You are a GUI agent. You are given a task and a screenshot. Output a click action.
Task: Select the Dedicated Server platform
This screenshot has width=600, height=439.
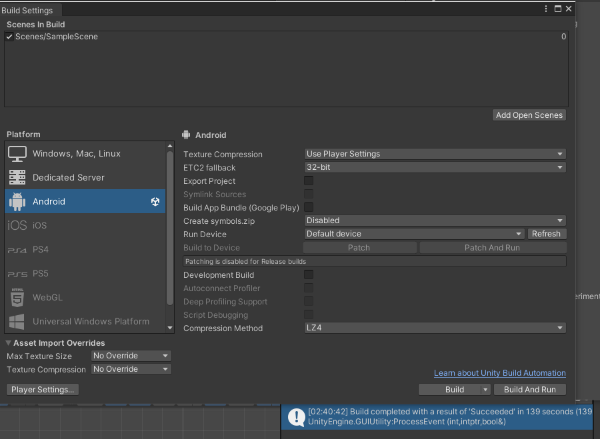tap(85, 177)
